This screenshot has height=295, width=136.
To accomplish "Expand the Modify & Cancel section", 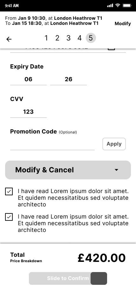I will [68, 170].
